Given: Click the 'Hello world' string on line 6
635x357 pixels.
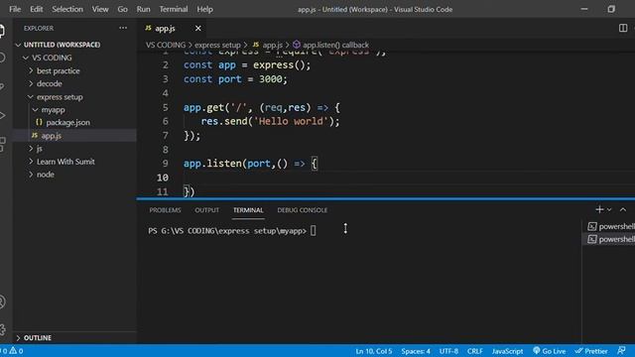Looking at the screenshot, I should pos(291,121).
